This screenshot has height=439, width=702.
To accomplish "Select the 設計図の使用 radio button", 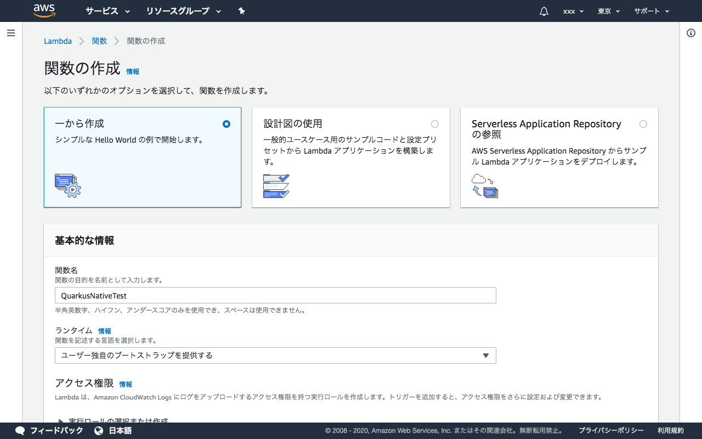I will (x=435, y=124).
